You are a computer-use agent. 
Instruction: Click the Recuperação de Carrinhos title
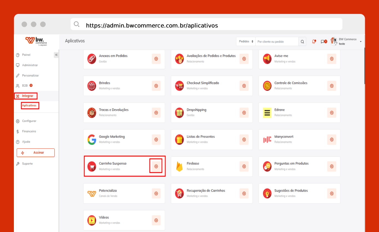[206, 191]
